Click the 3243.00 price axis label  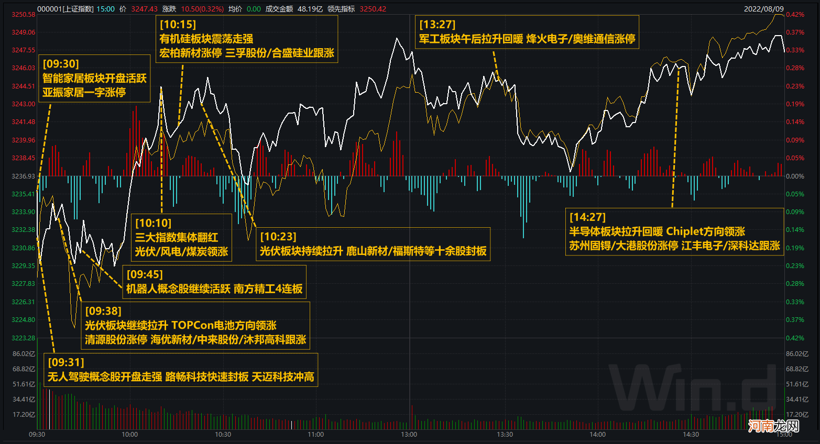click(24, 104)
